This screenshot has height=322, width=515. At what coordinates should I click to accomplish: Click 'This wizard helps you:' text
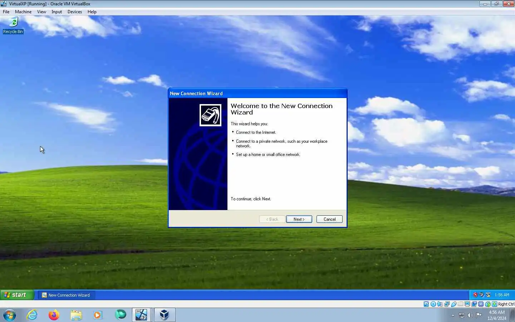[x=249, y=124]
